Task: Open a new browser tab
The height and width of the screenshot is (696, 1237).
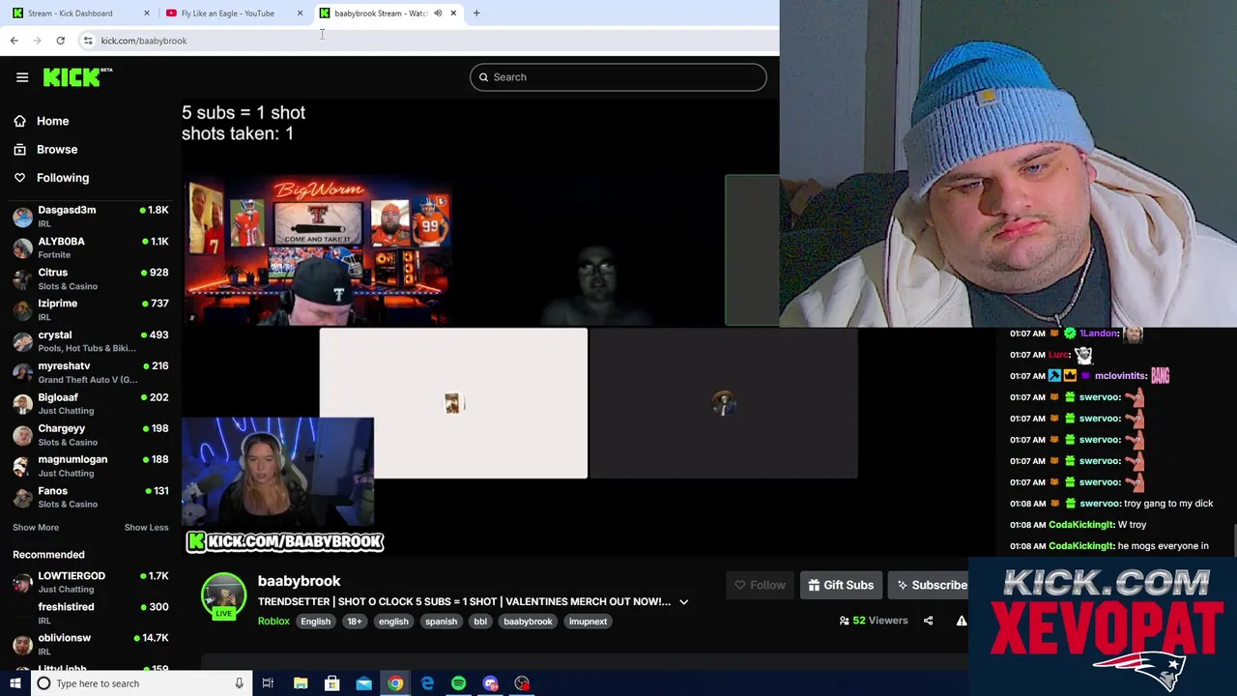Action: tap(476, 14)
